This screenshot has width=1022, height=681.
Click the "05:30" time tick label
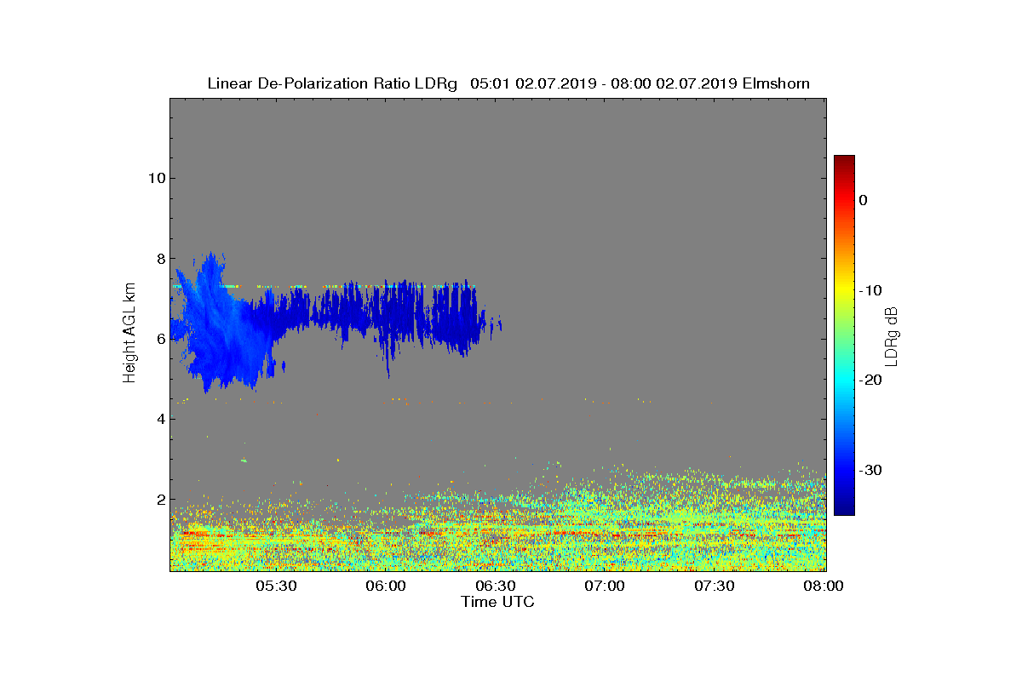[275, 587]
